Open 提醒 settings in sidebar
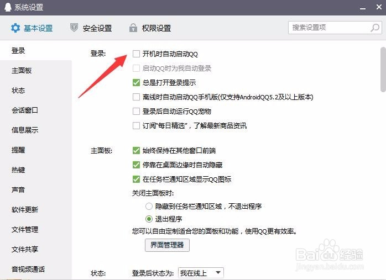This screenshot has width=386, height=280. [x=36, y=150]
